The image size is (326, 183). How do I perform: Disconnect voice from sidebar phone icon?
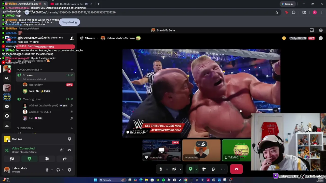(69, 150)
